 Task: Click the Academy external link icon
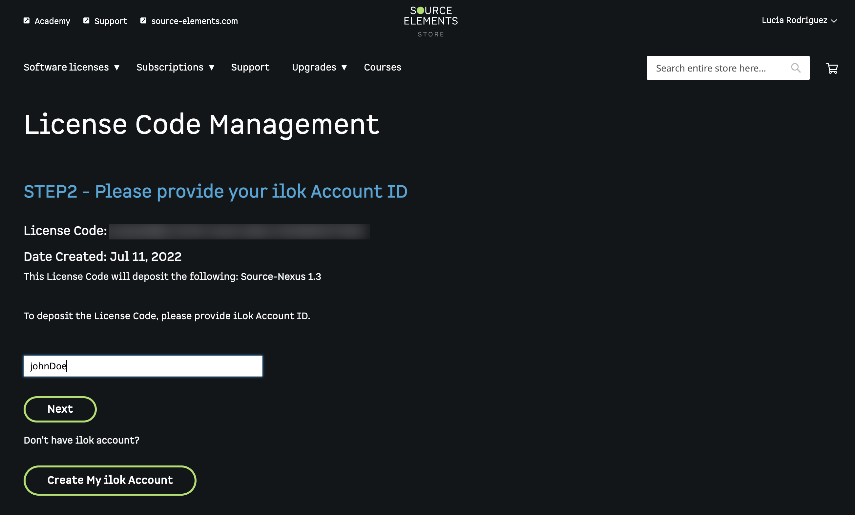(x=26, y=20)
